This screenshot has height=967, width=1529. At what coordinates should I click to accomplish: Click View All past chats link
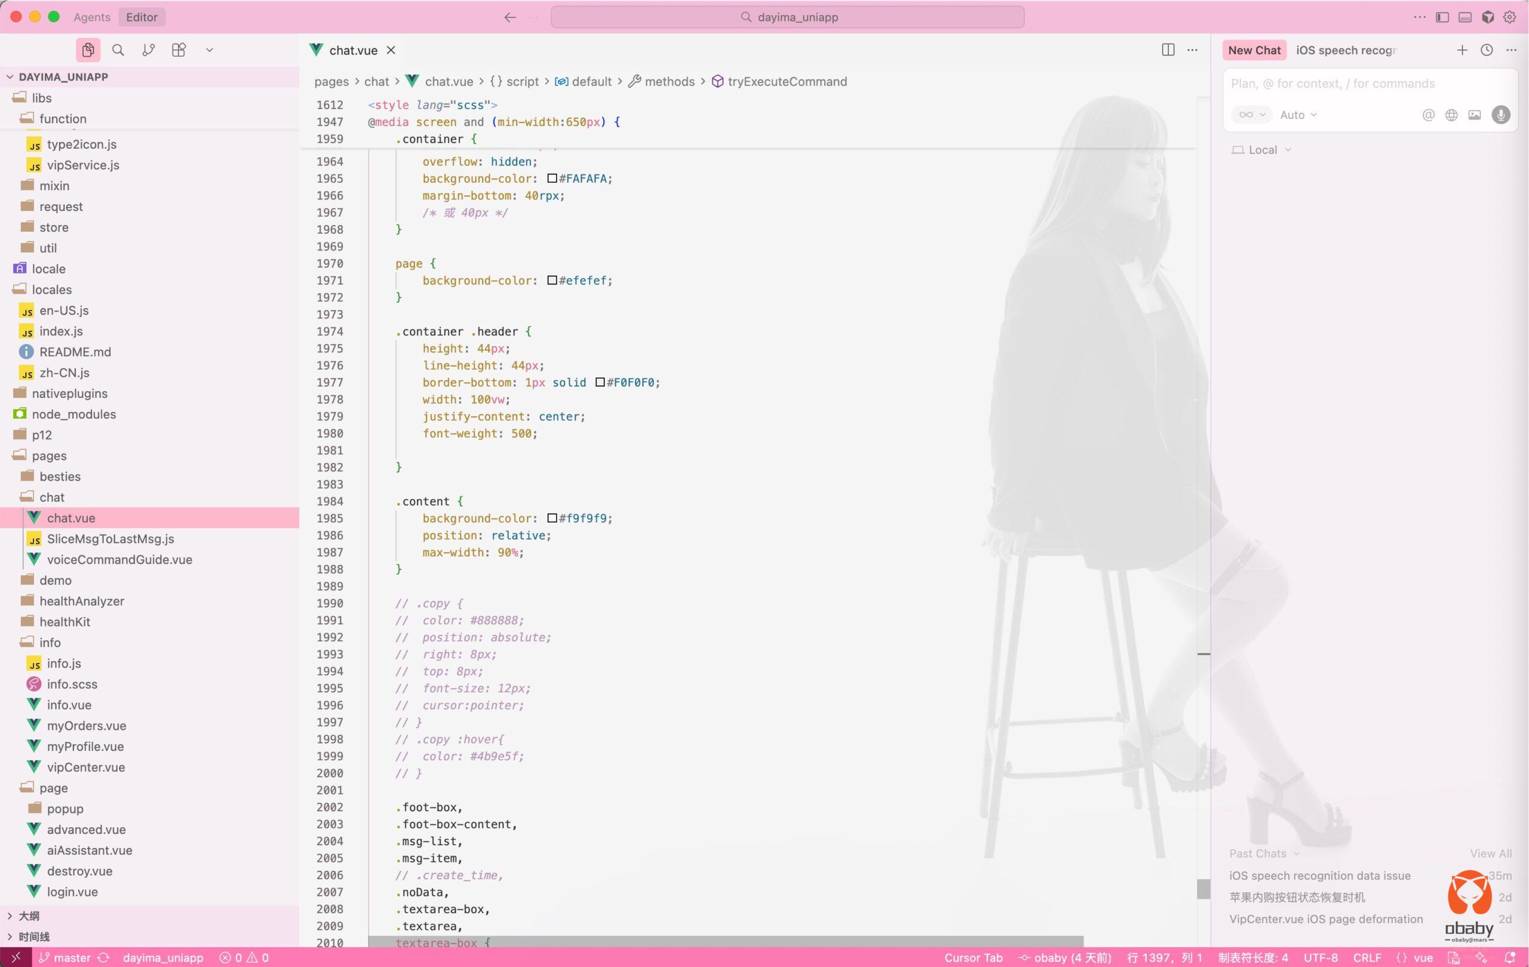[x=1490, y=854]
